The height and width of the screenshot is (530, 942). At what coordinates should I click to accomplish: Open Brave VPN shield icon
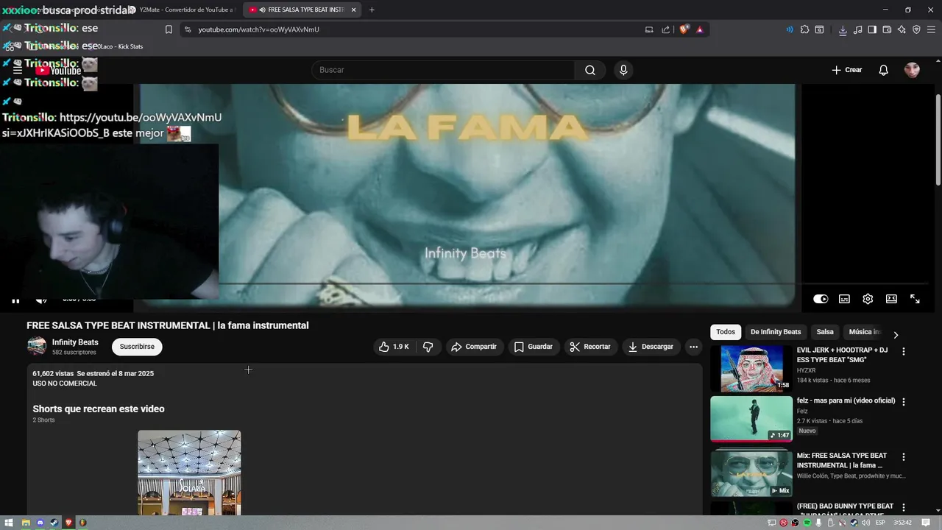(916, 29)
